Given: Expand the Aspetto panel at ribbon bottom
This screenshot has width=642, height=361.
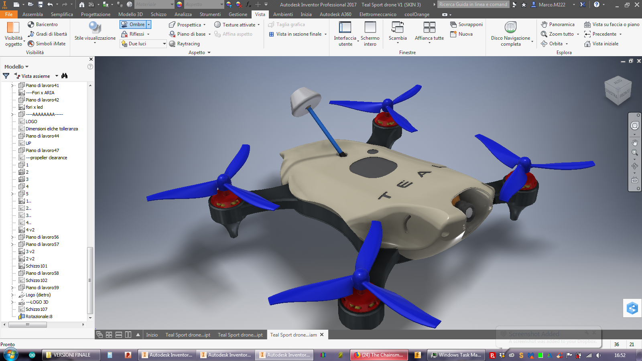Looking at the screenshot, I should tap(199, 53).
